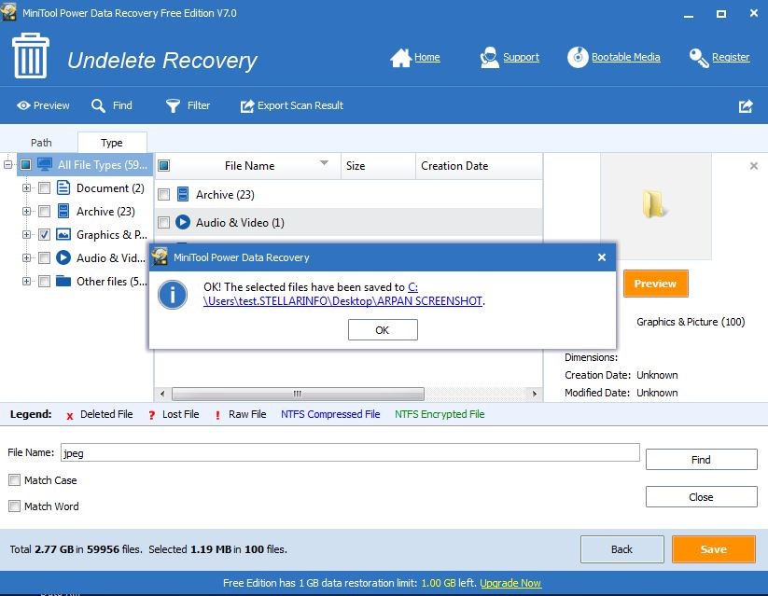This screenshot has height=596, width=768.
Task: Click the Find magnifier toolbar item
Action: tap(112, 105)
